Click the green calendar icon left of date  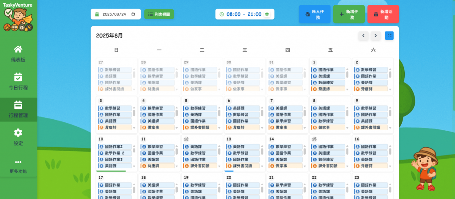[x=97, y=14]
